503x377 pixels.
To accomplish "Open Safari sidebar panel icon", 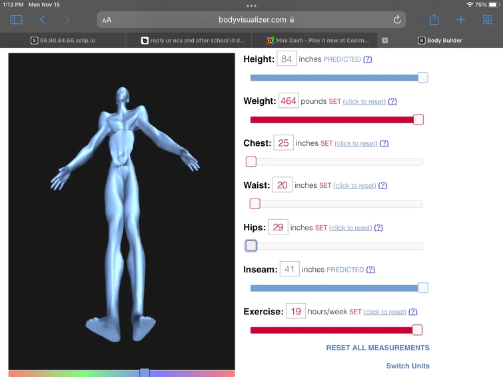I will pos(17,20).
